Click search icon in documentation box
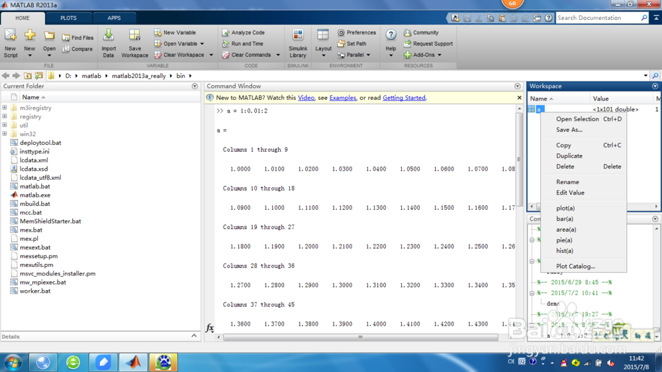The width and height of the screenshot is (662, 372). click(x=644, y=18)
